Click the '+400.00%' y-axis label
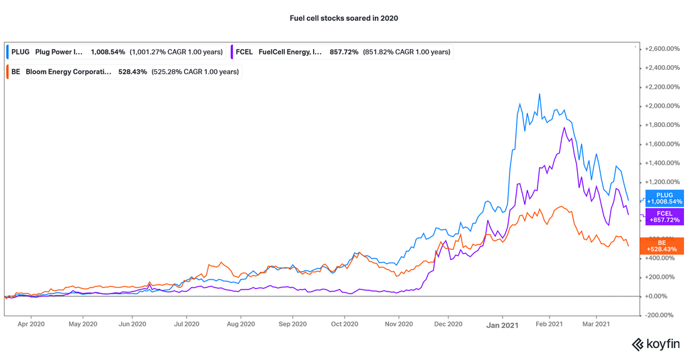The image size is (688, 356). point(661,258)
